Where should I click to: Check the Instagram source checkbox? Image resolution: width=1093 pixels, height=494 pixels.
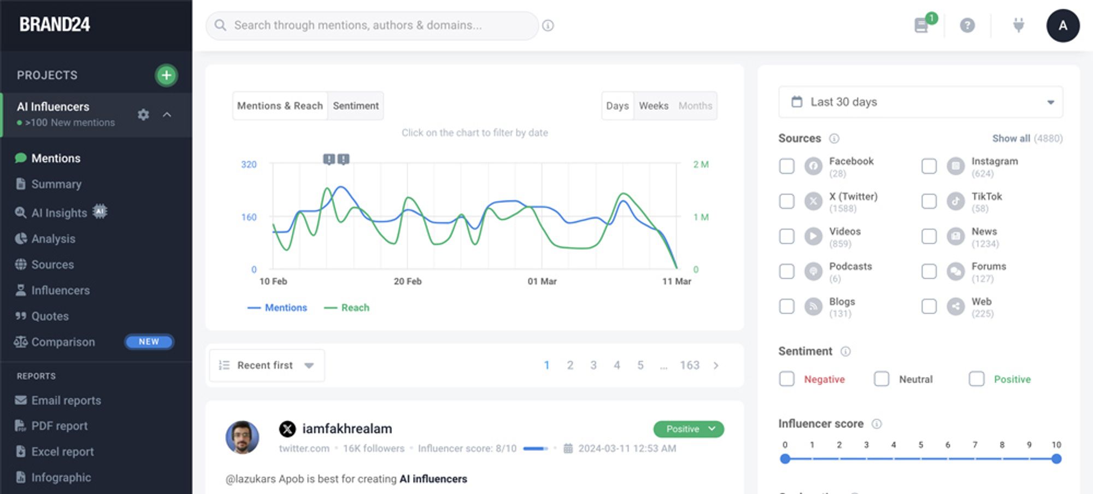[x=929, y=166]
